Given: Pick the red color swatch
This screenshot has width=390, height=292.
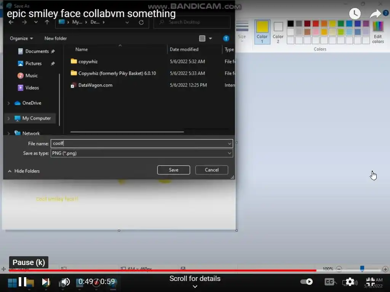Looking at the screenshot, I should click(x=316, y=24).
